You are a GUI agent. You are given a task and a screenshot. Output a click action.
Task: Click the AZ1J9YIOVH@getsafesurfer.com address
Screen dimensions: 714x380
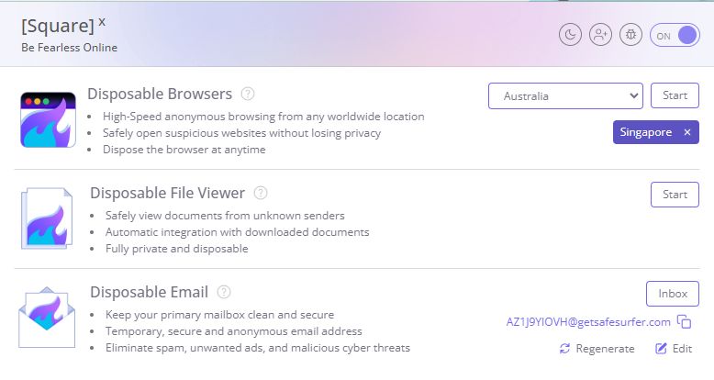(588, 322)
